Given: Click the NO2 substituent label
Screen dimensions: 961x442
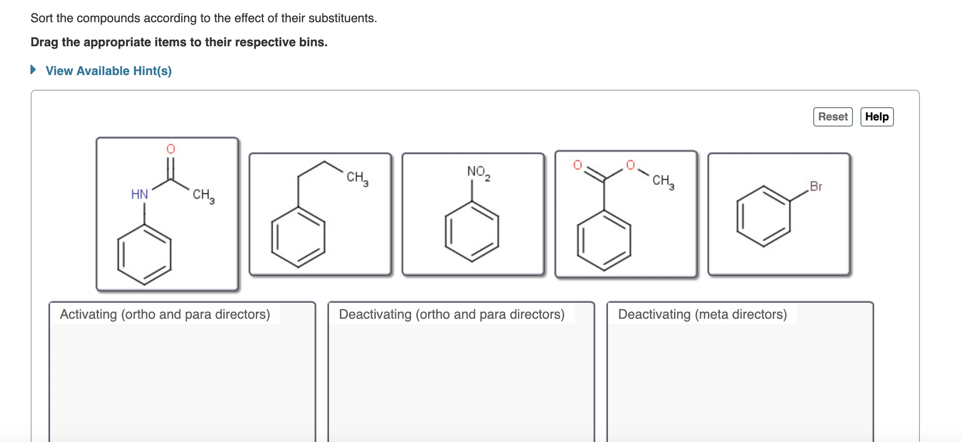Looking at the screenshot, I should 477,173.
